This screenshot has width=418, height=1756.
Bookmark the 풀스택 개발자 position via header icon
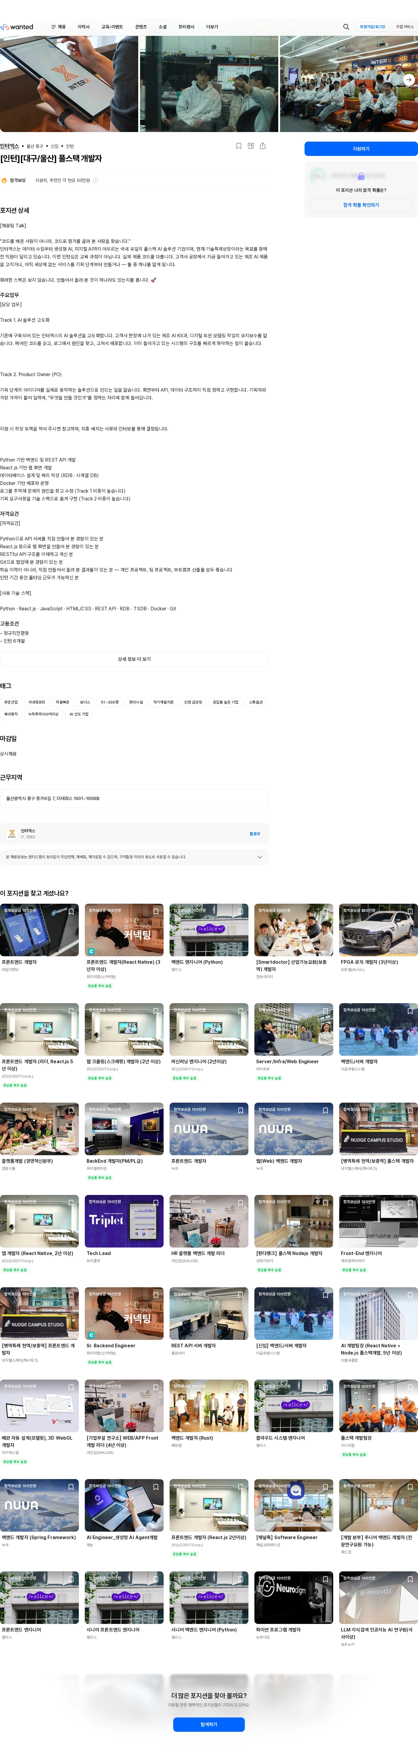(238, 146)
